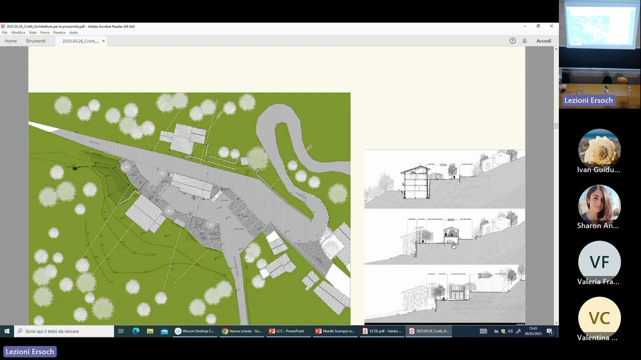Switch to LCC - PowerPoint taskbar window

[287, 331]
